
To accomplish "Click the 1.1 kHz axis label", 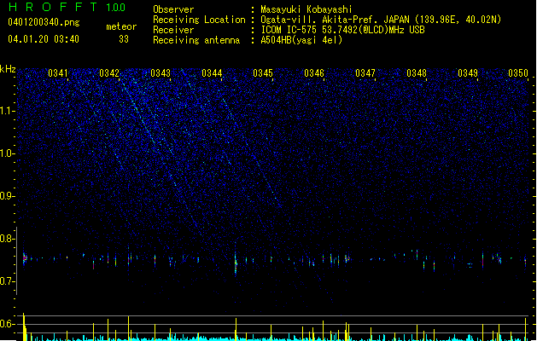I will pyautogui.click(x=7, y=111).
